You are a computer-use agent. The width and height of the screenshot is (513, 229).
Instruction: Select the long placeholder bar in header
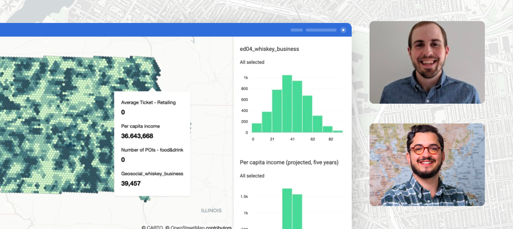tap(321, 30)
